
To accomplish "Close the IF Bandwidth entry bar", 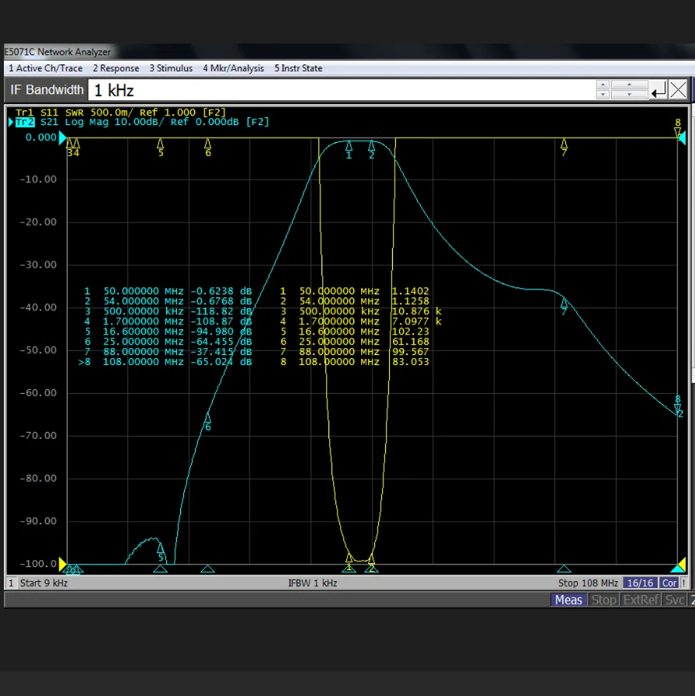I will pyautogui.click(x=678, y=90).
